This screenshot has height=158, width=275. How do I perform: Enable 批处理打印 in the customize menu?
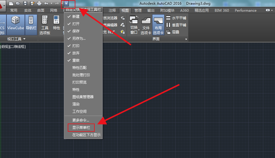click(83, 75)
